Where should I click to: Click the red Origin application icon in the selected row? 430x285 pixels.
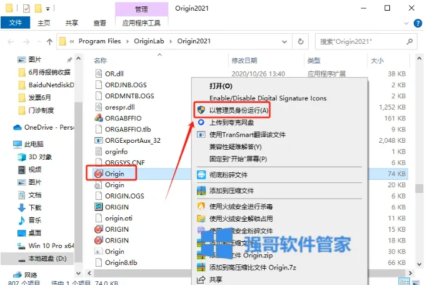click(x=98, y=174)
